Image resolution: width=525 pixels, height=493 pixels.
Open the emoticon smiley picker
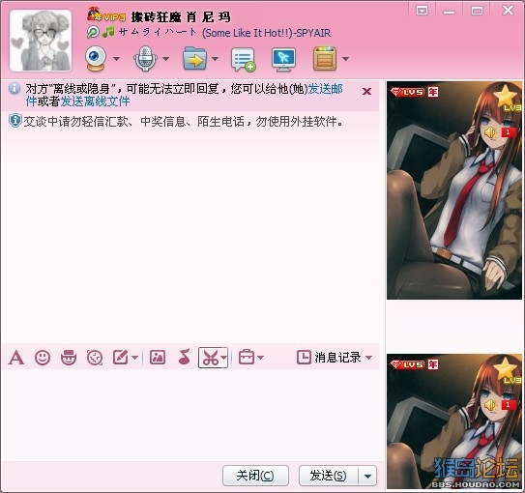[43, 358]
